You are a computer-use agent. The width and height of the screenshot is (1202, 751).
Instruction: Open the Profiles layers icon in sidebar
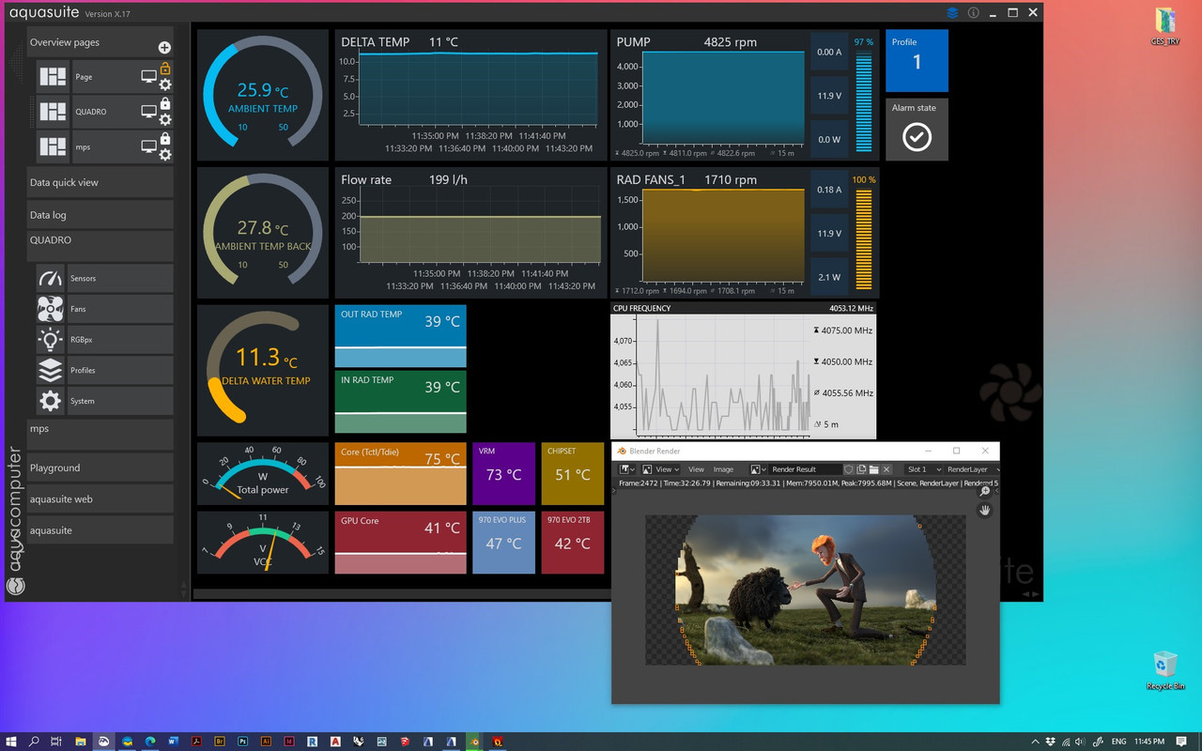click(x=50, y=370)
